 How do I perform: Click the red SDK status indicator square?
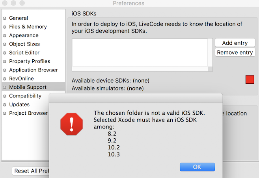(x=250, y=80)
